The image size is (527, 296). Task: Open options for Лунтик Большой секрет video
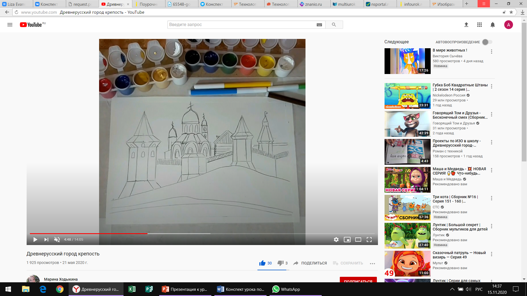[x=491, y=226]
